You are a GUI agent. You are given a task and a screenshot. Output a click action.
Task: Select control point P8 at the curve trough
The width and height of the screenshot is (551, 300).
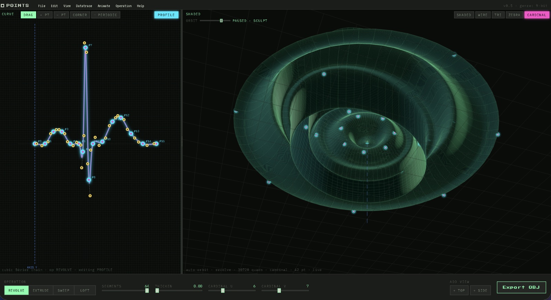pos(89,180)
